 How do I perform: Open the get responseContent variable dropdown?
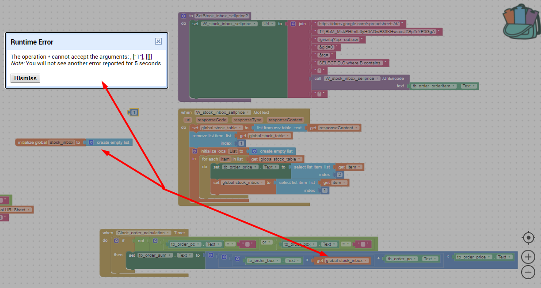pos(356,128)
